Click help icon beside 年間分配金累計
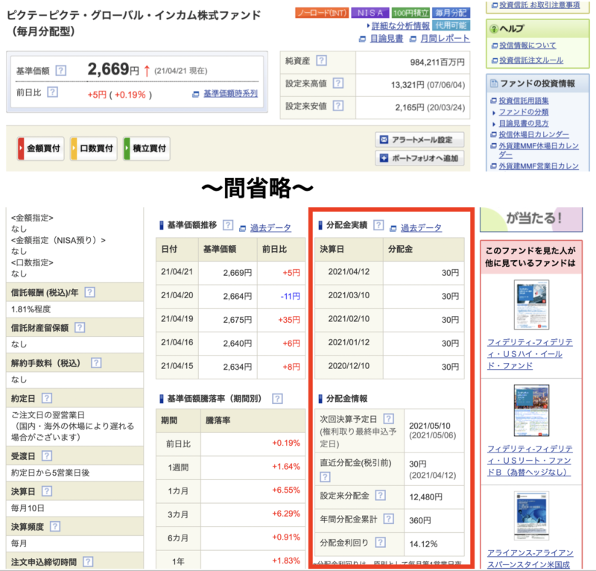Screen dimensions: 596x571 coord(388,519)
